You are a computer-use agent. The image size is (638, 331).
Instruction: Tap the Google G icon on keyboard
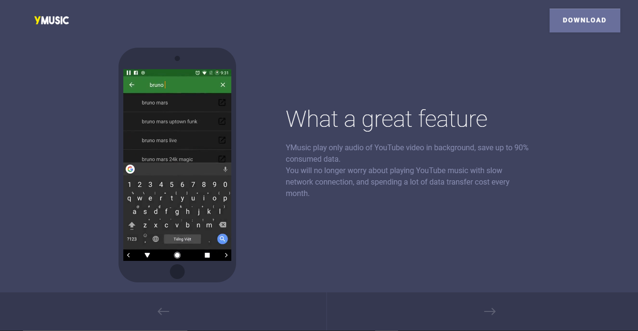coord(130,169)
